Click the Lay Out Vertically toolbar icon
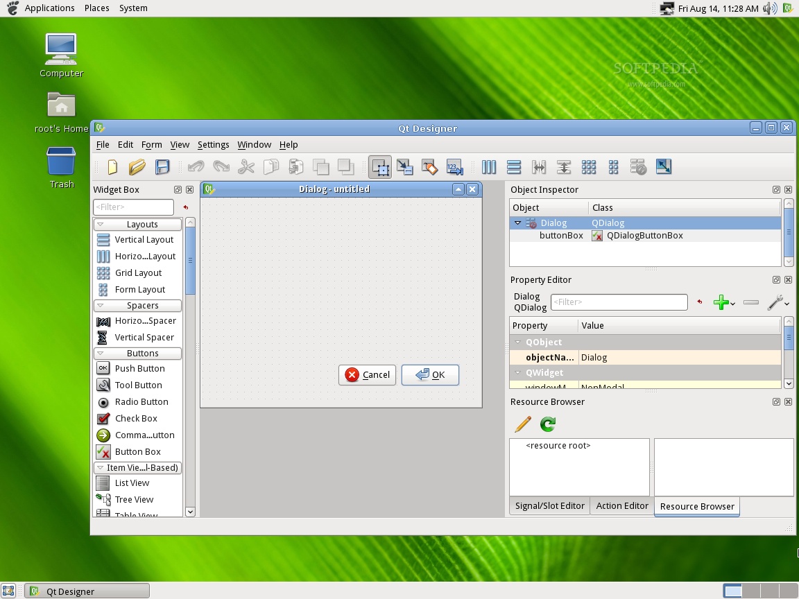Screen dimensions: 799x599 514,167
